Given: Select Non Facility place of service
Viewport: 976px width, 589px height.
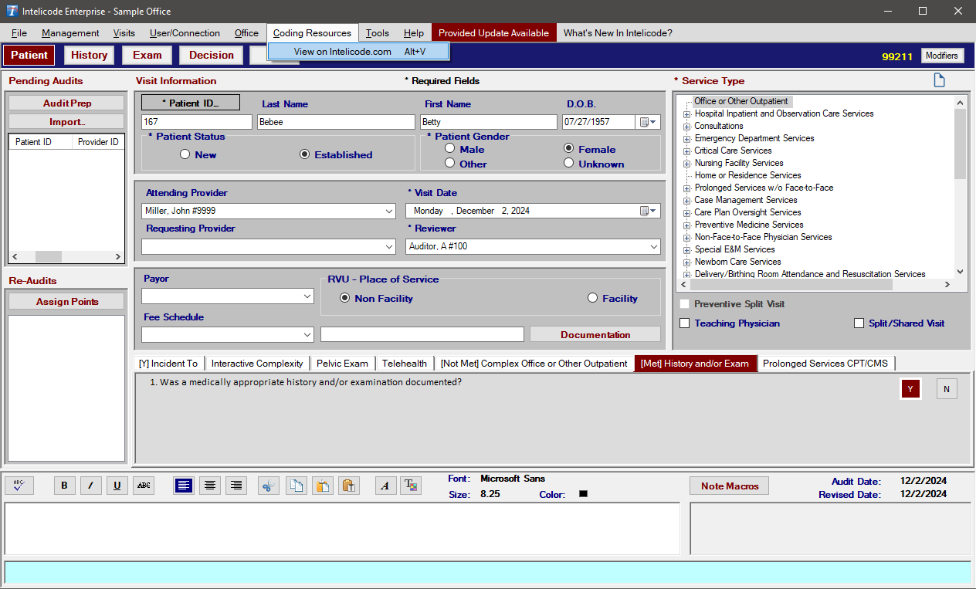Looking at the screenshot, I should (345, 298).
